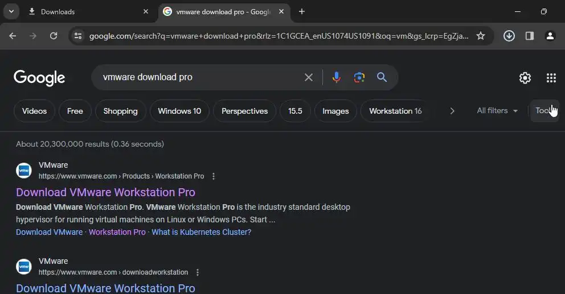Screen dimensions: 565x294
Task: Click second result's VMware favicon
Action: [x=24, y=266]
